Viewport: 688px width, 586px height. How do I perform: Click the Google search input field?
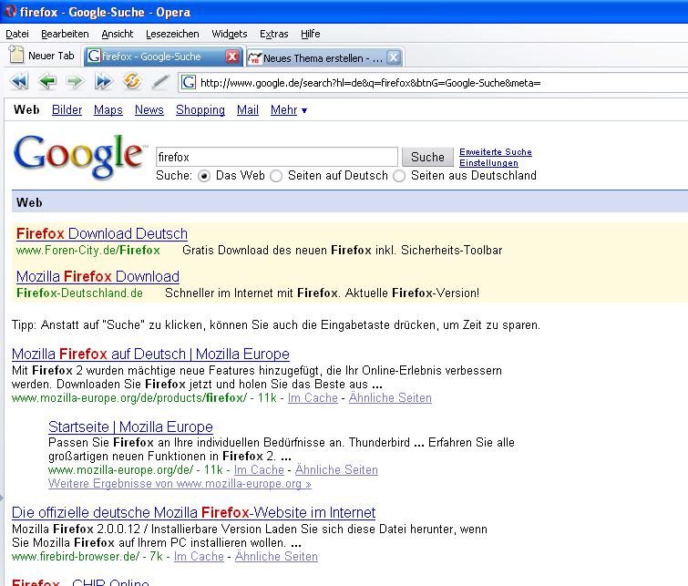pos(277,157)
